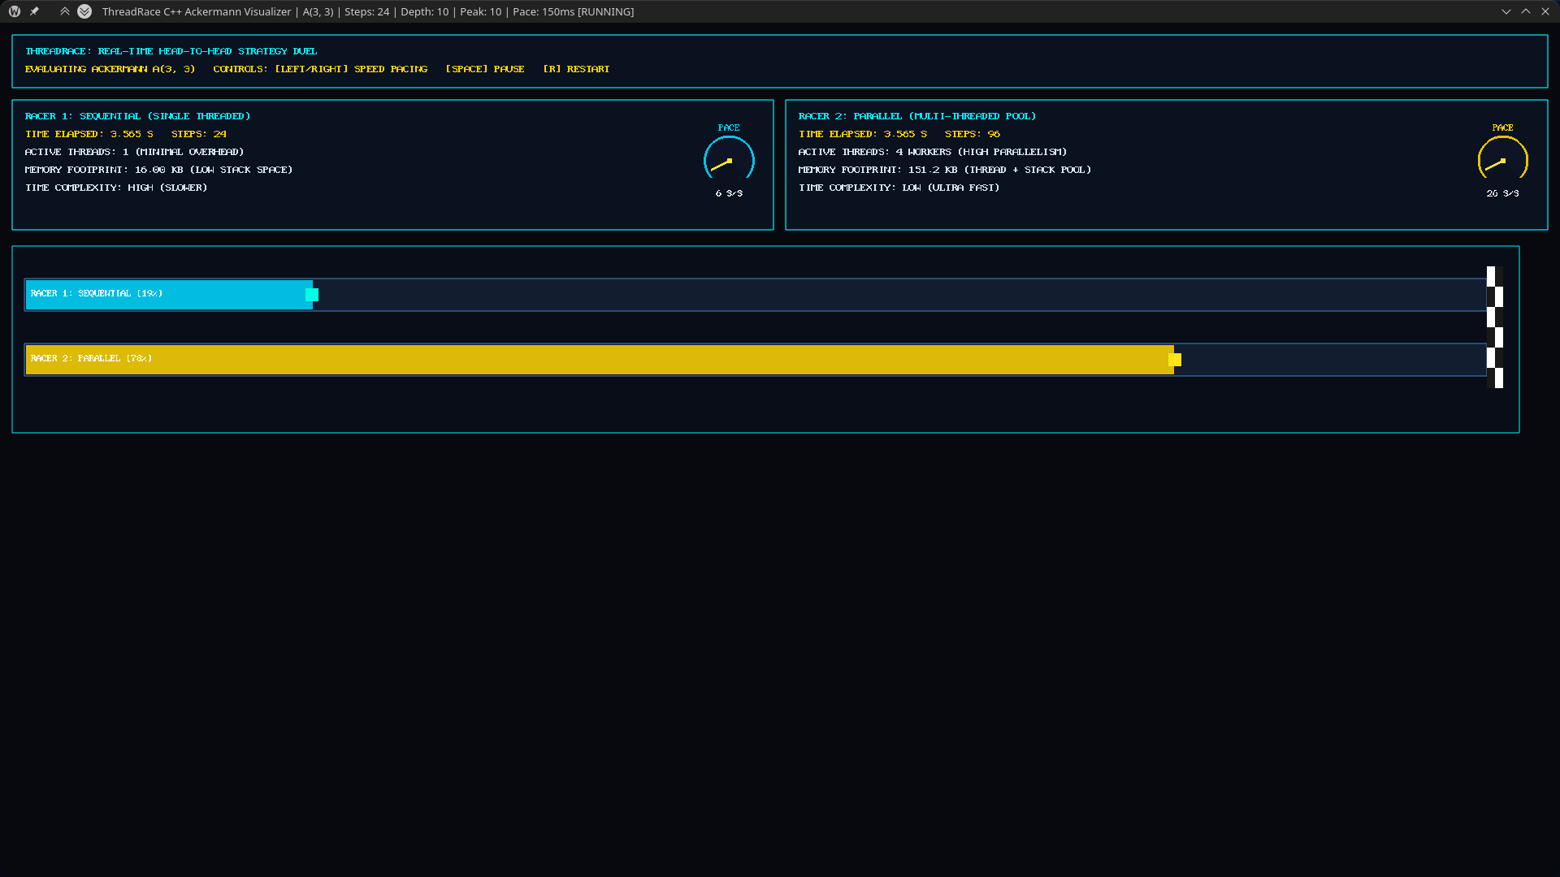
Task: Click the Racer 1 Sequential progress bar
Action: point(756,294)
